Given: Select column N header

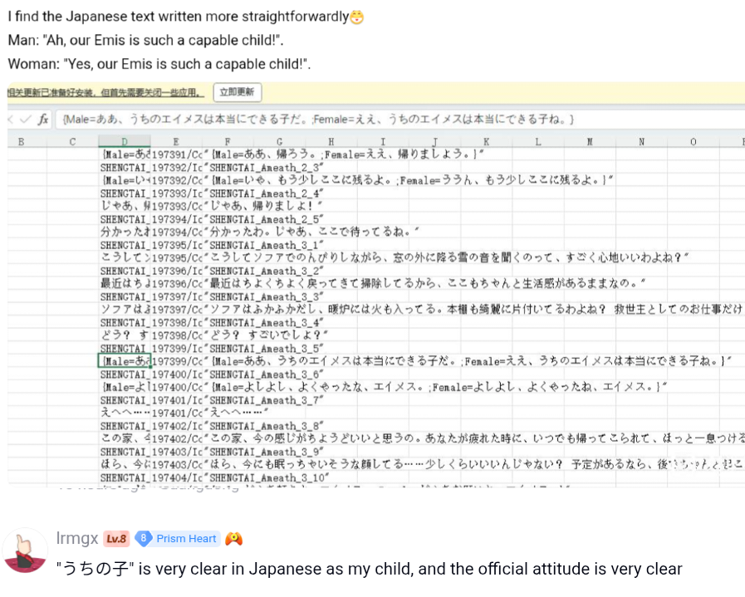Looking at the screenshot, I should point(641,141).
